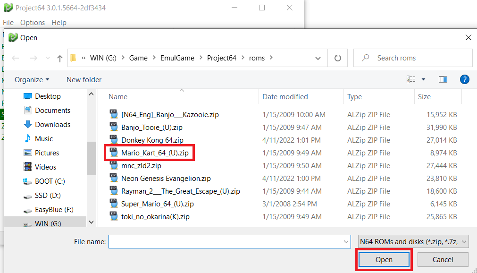Viewport: 477px width, 273px height.
Task: Open the view options dropdown arrow
Action: click(423, 79)
